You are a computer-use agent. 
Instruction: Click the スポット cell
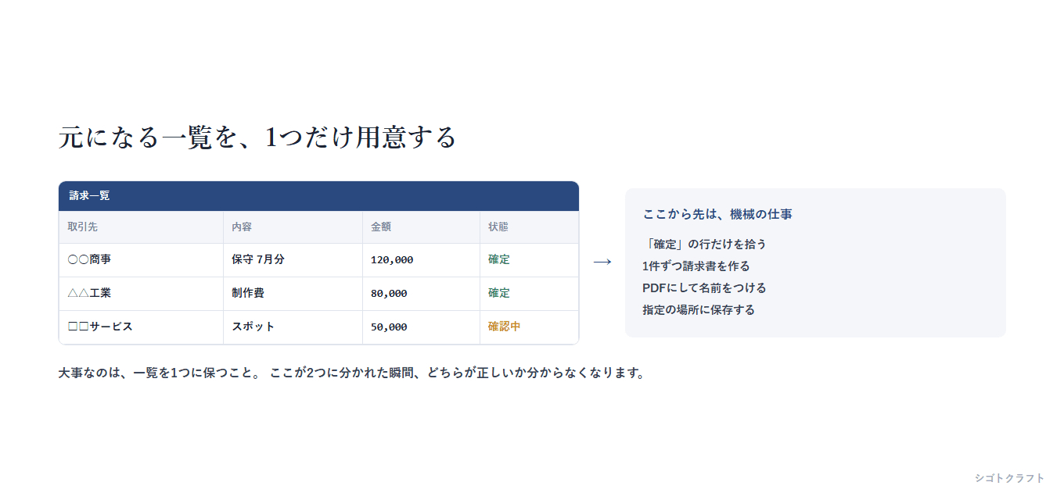click(293, 327)
